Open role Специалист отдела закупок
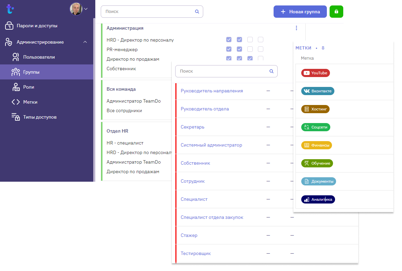Screen dimensions: 402x271 pos(212,217)
